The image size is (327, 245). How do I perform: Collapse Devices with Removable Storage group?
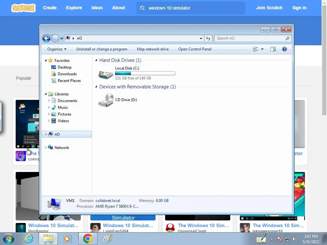click(x=96, y=87)
